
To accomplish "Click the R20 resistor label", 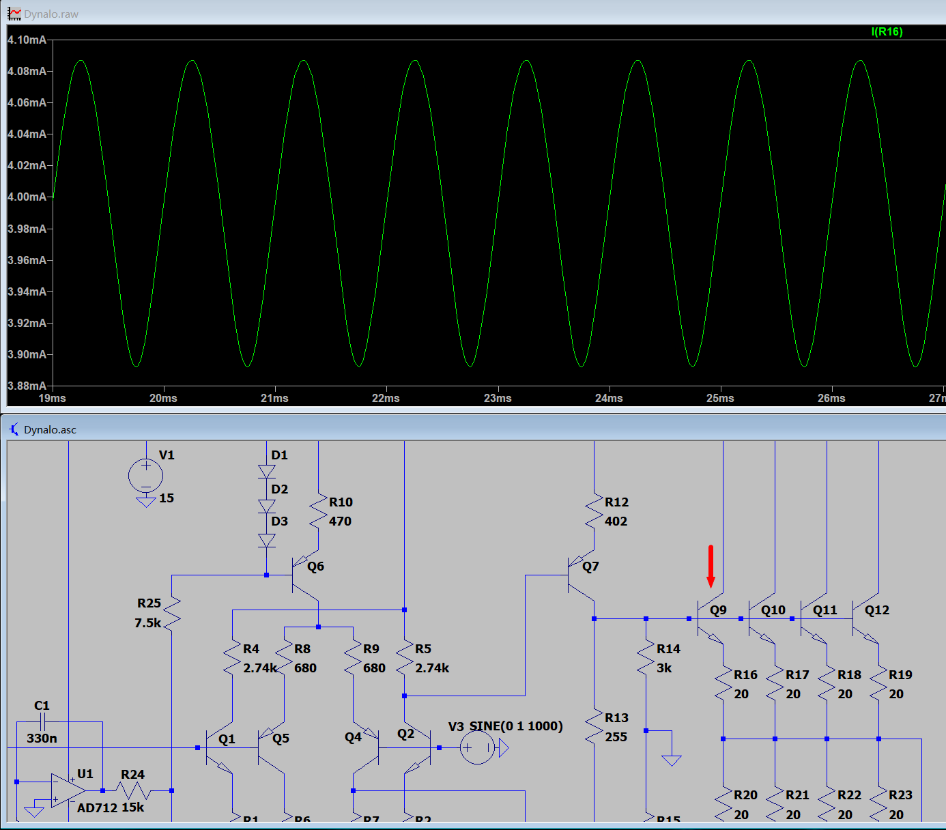I will click(x=746, y=795).
